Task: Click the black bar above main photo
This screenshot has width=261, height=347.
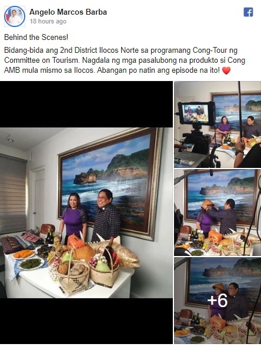Action: pyautogui.click(x=86, y=105)
